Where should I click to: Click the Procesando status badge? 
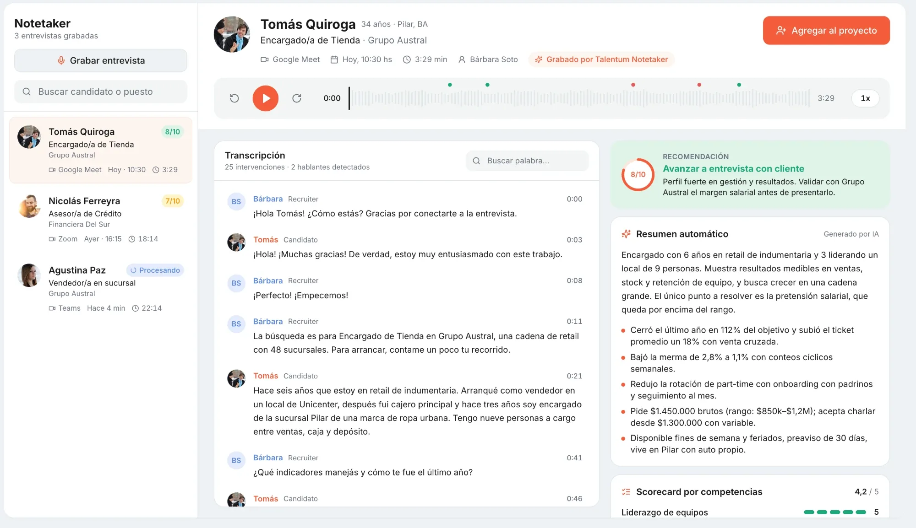[x=155, y=270]
